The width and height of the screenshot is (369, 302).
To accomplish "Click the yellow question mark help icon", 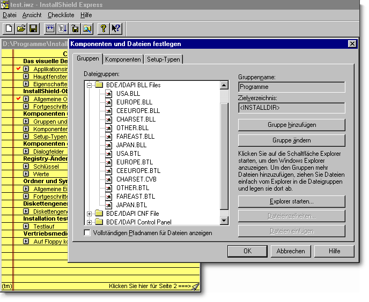I will point(105,28).
